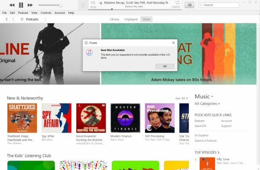Open the Help menu
The image size is (260, 170).
pyautogui.click(x=71, y=13)
